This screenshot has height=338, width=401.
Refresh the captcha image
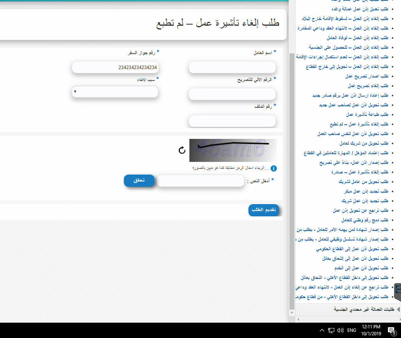182,150
